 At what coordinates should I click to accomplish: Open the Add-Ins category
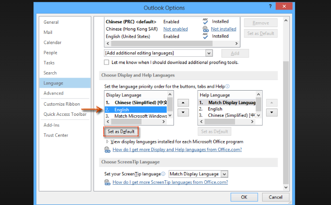pos(51,125)
